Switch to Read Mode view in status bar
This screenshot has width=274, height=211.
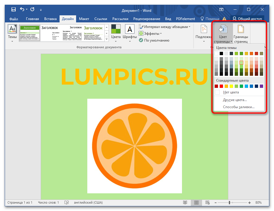[185, 203]
